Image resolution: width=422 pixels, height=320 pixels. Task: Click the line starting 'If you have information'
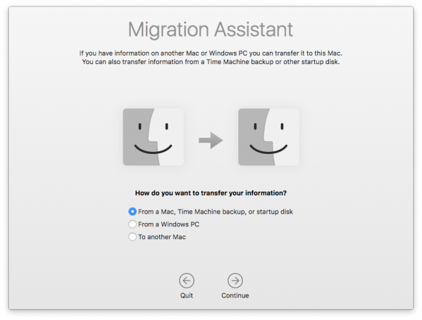tap(211, 53)
